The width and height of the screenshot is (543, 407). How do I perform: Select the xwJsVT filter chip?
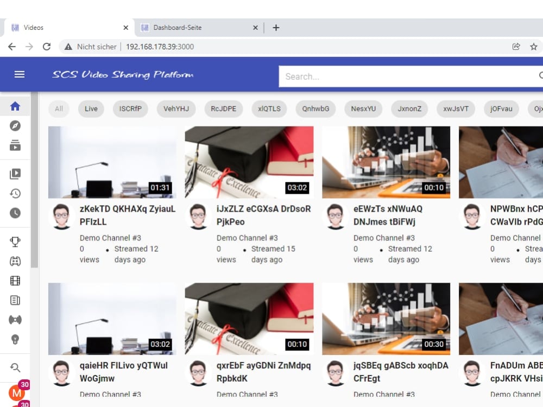pos(456,109)
